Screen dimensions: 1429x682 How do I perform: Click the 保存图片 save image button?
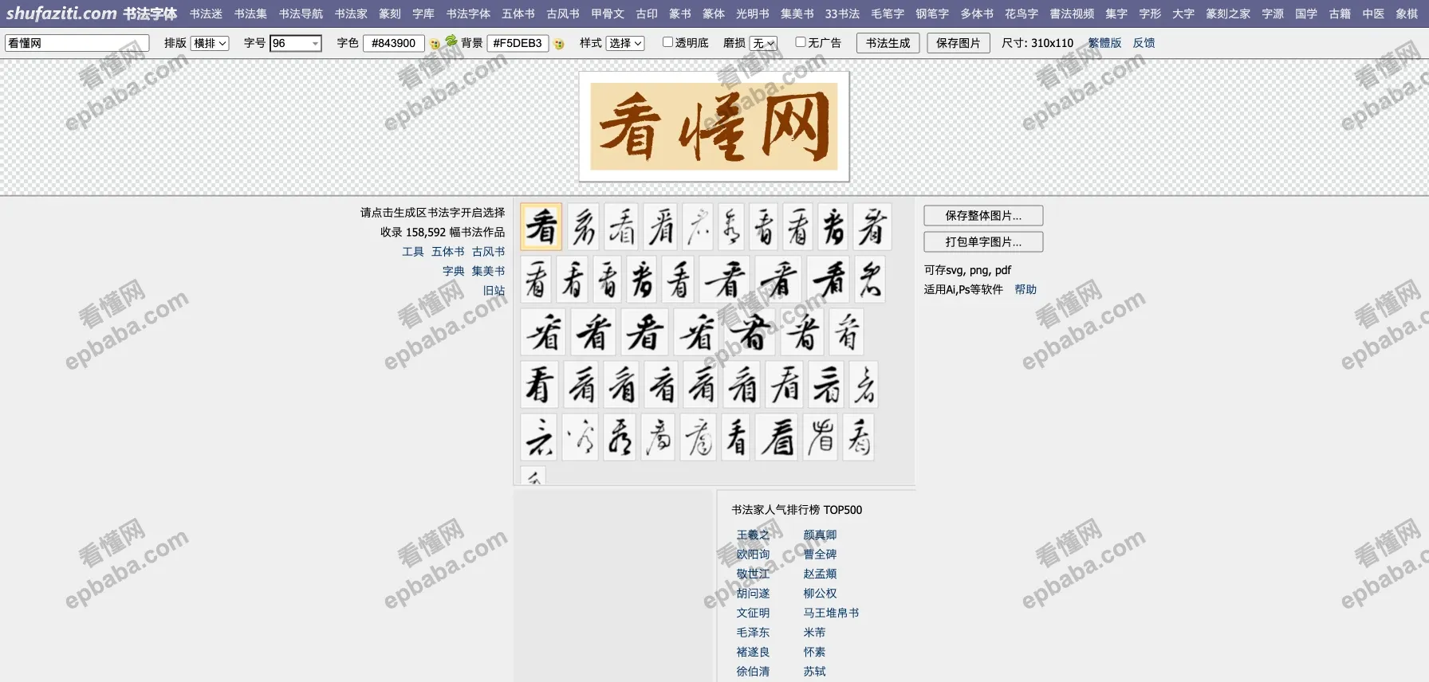(958, 43)
